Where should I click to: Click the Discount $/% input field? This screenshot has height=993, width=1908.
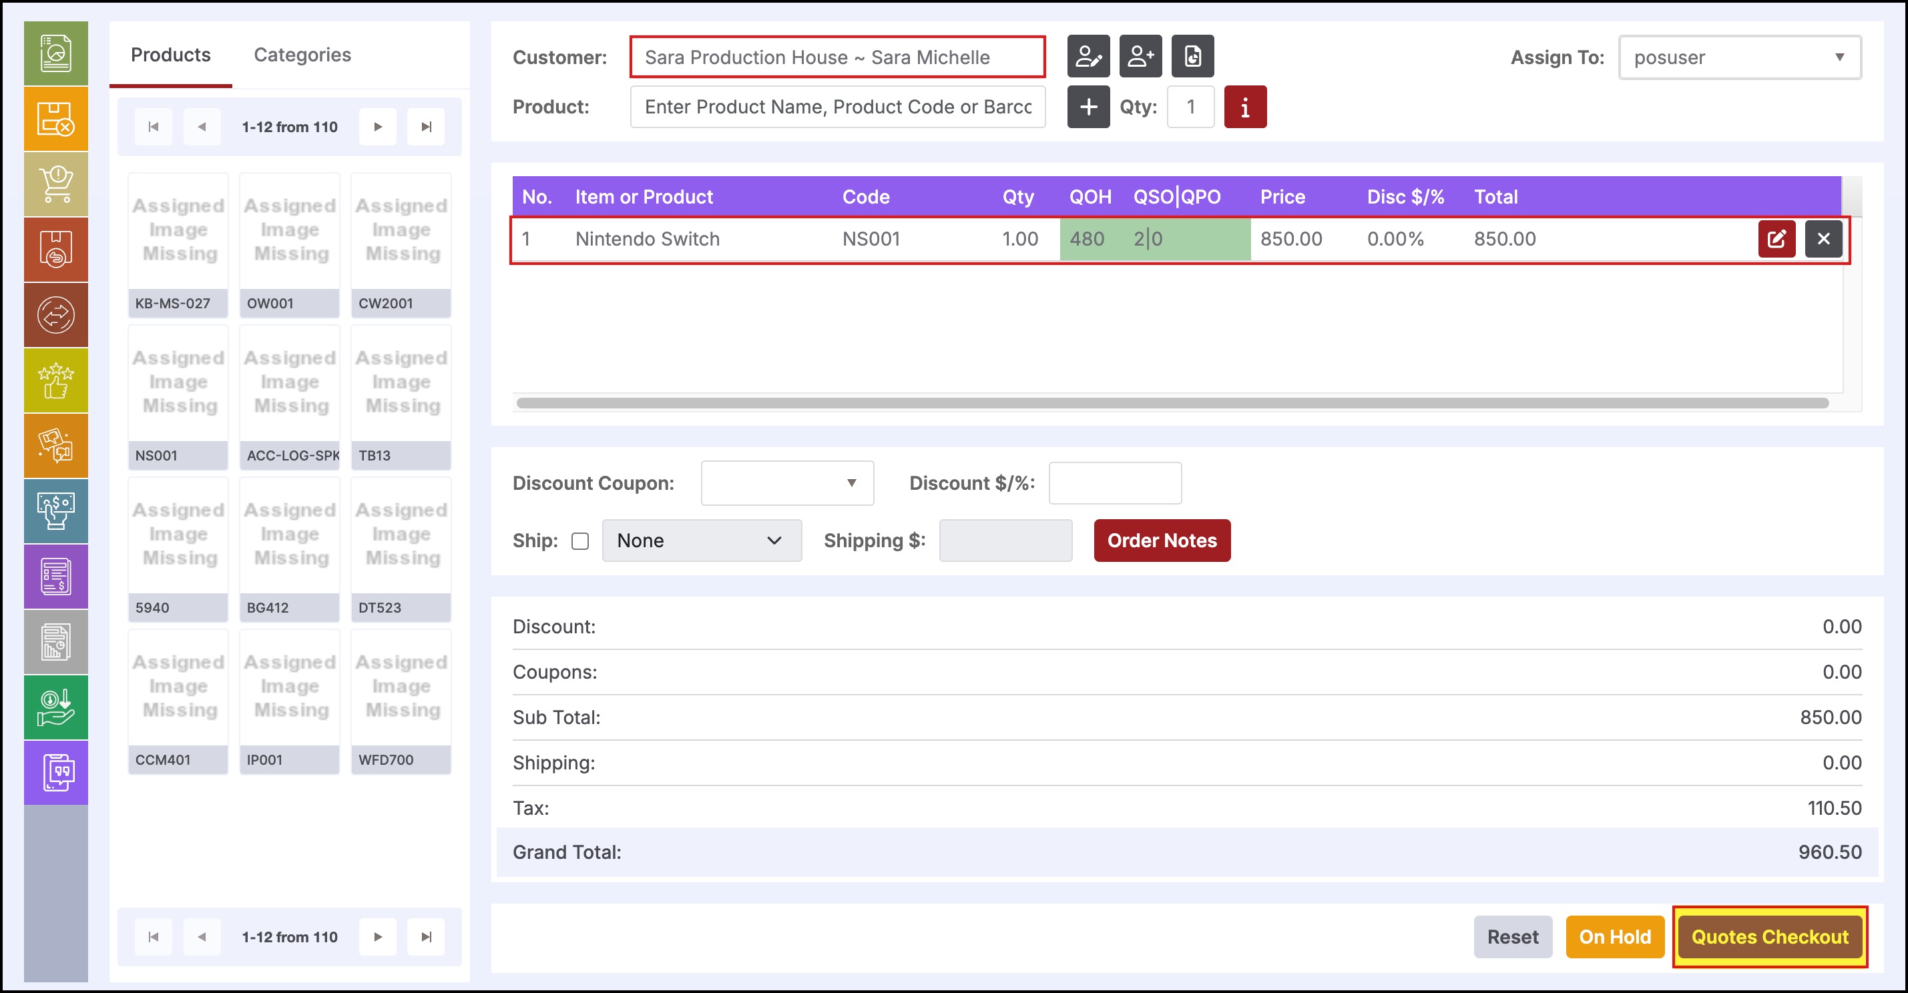[x=1115, y=482]
